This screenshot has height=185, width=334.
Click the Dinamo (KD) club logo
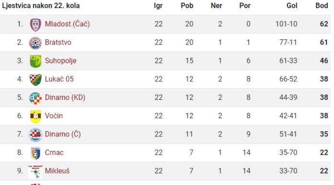(36, 98)
